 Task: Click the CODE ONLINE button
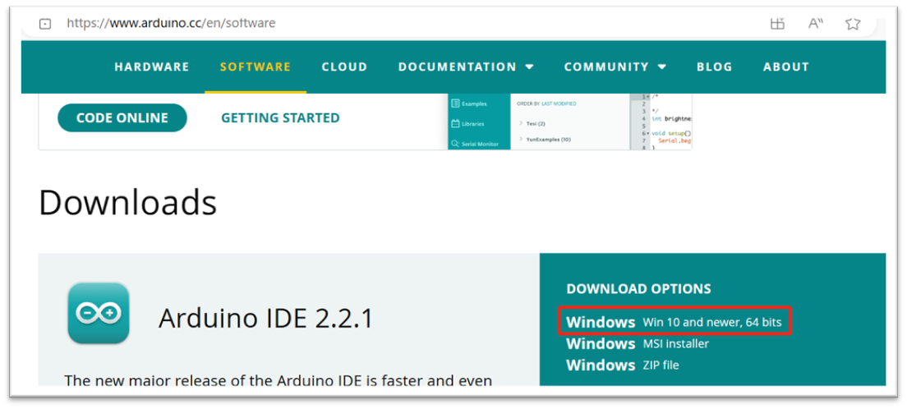(x=122, y=118)
